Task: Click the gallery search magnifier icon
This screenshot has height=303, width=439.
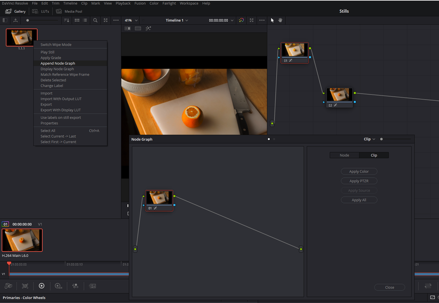Action: [x=95, y=20]
